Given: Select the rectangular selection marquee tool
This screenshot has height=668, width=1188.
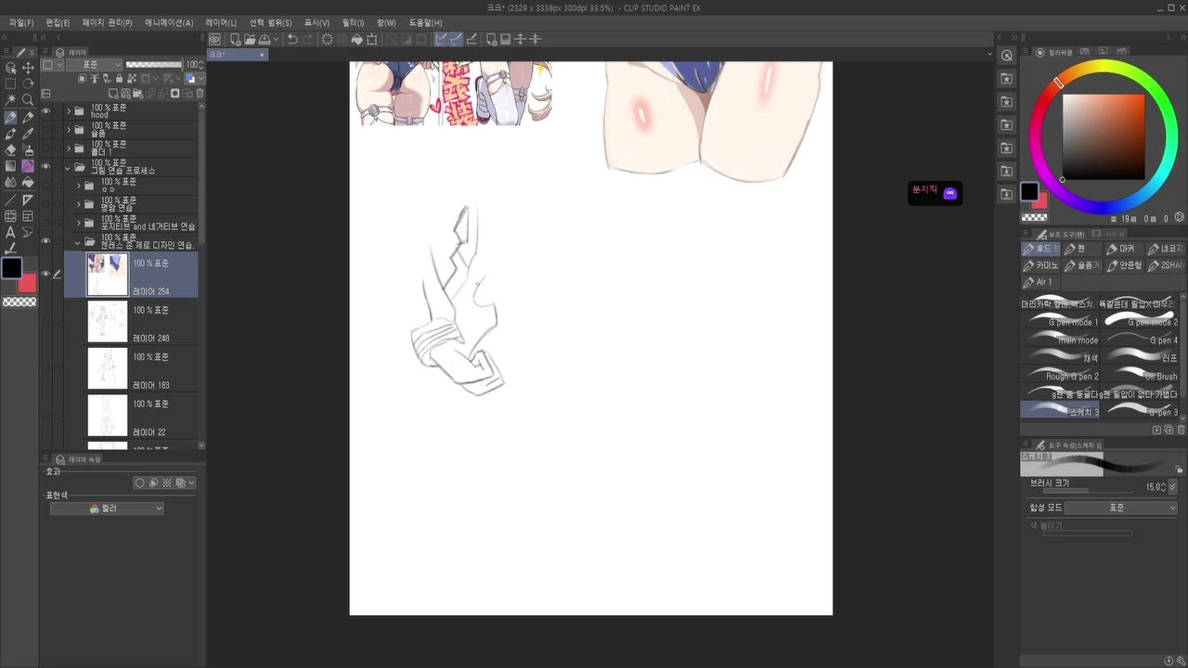Looking at the screenshot, I should coord(11,83).
